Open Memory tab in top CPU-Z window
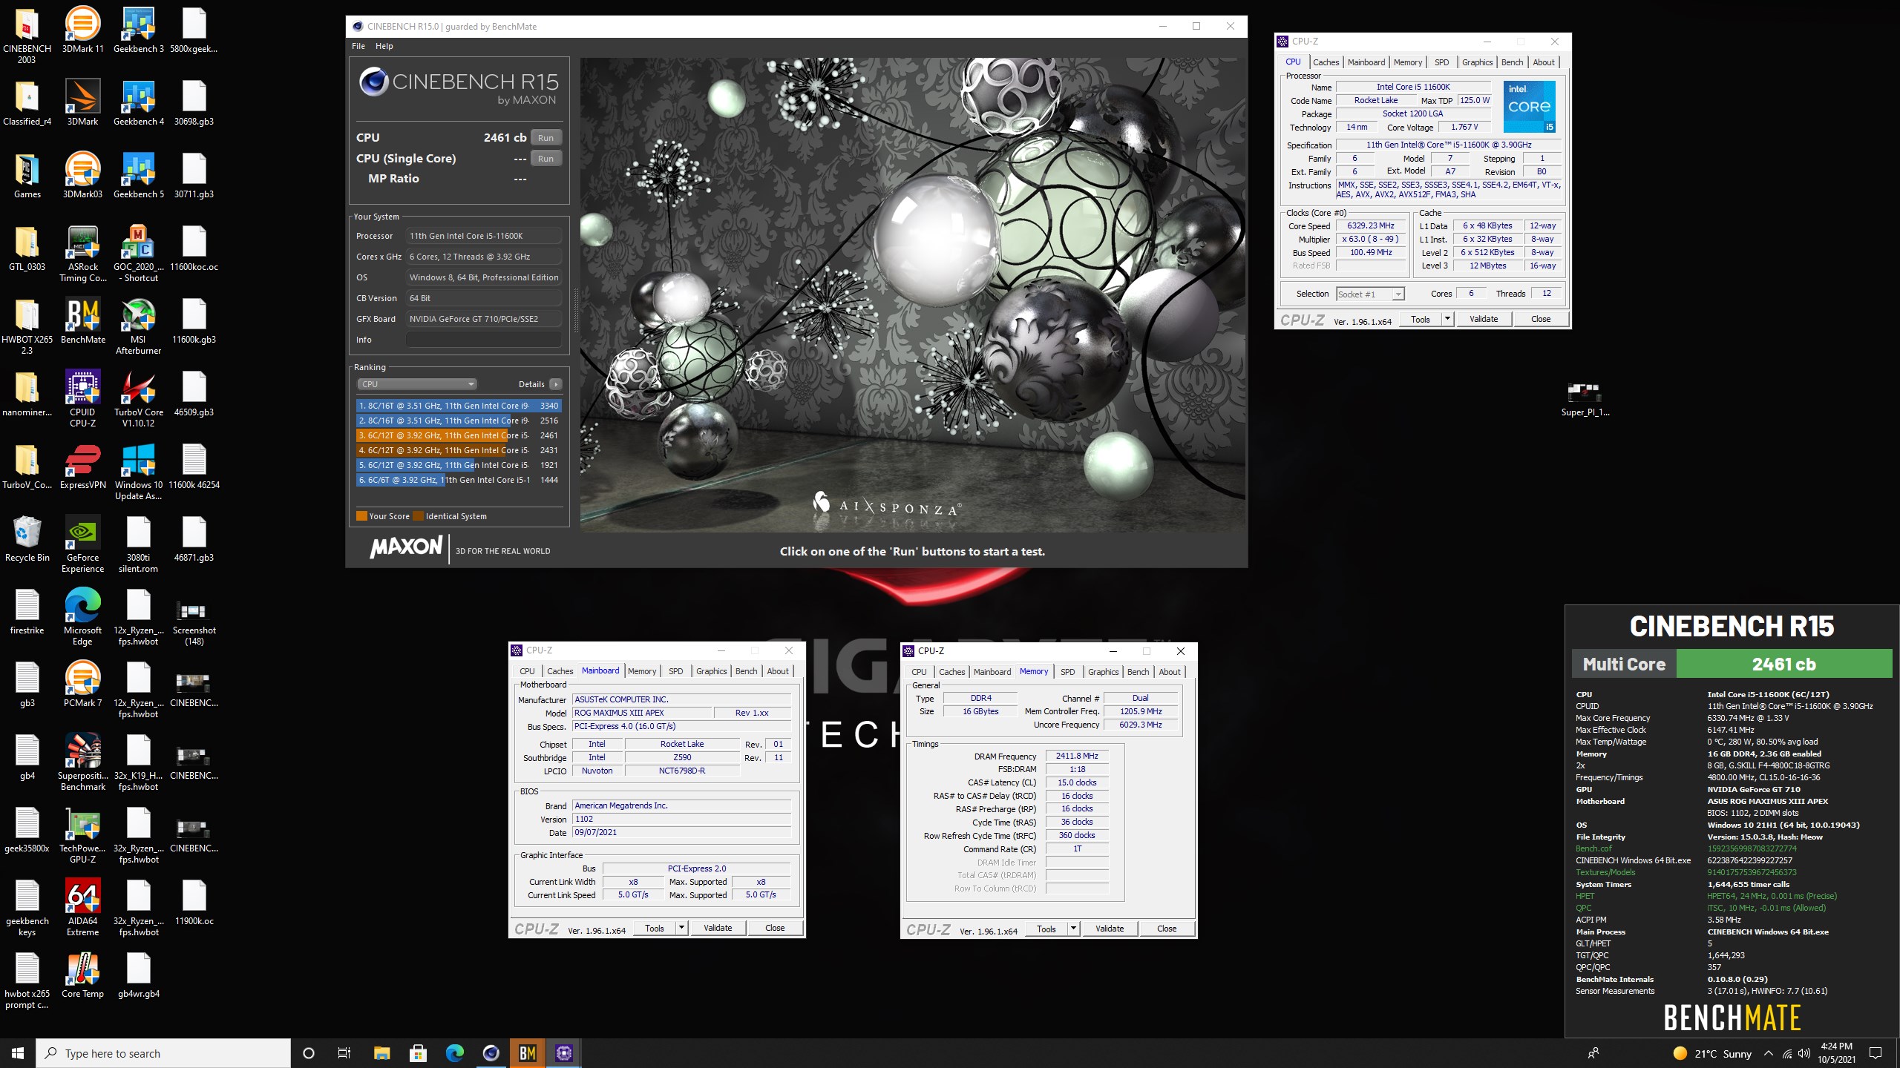Viewport: 1900px width, 1068px height. pos(1407,62)
